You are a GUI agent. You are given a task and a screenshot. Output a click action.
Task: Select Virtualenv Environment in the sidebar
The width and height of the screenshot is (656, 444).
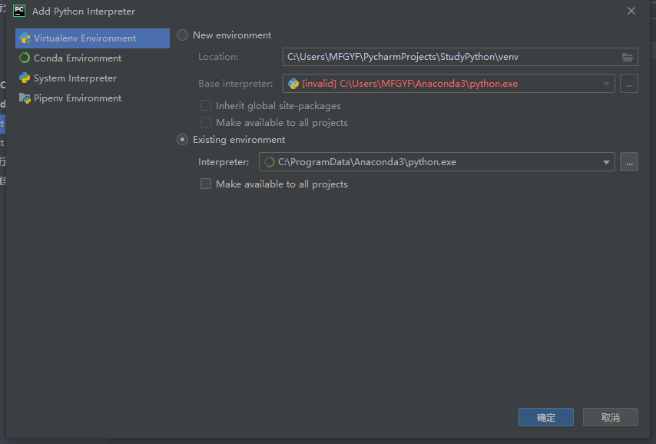(92, 38)
